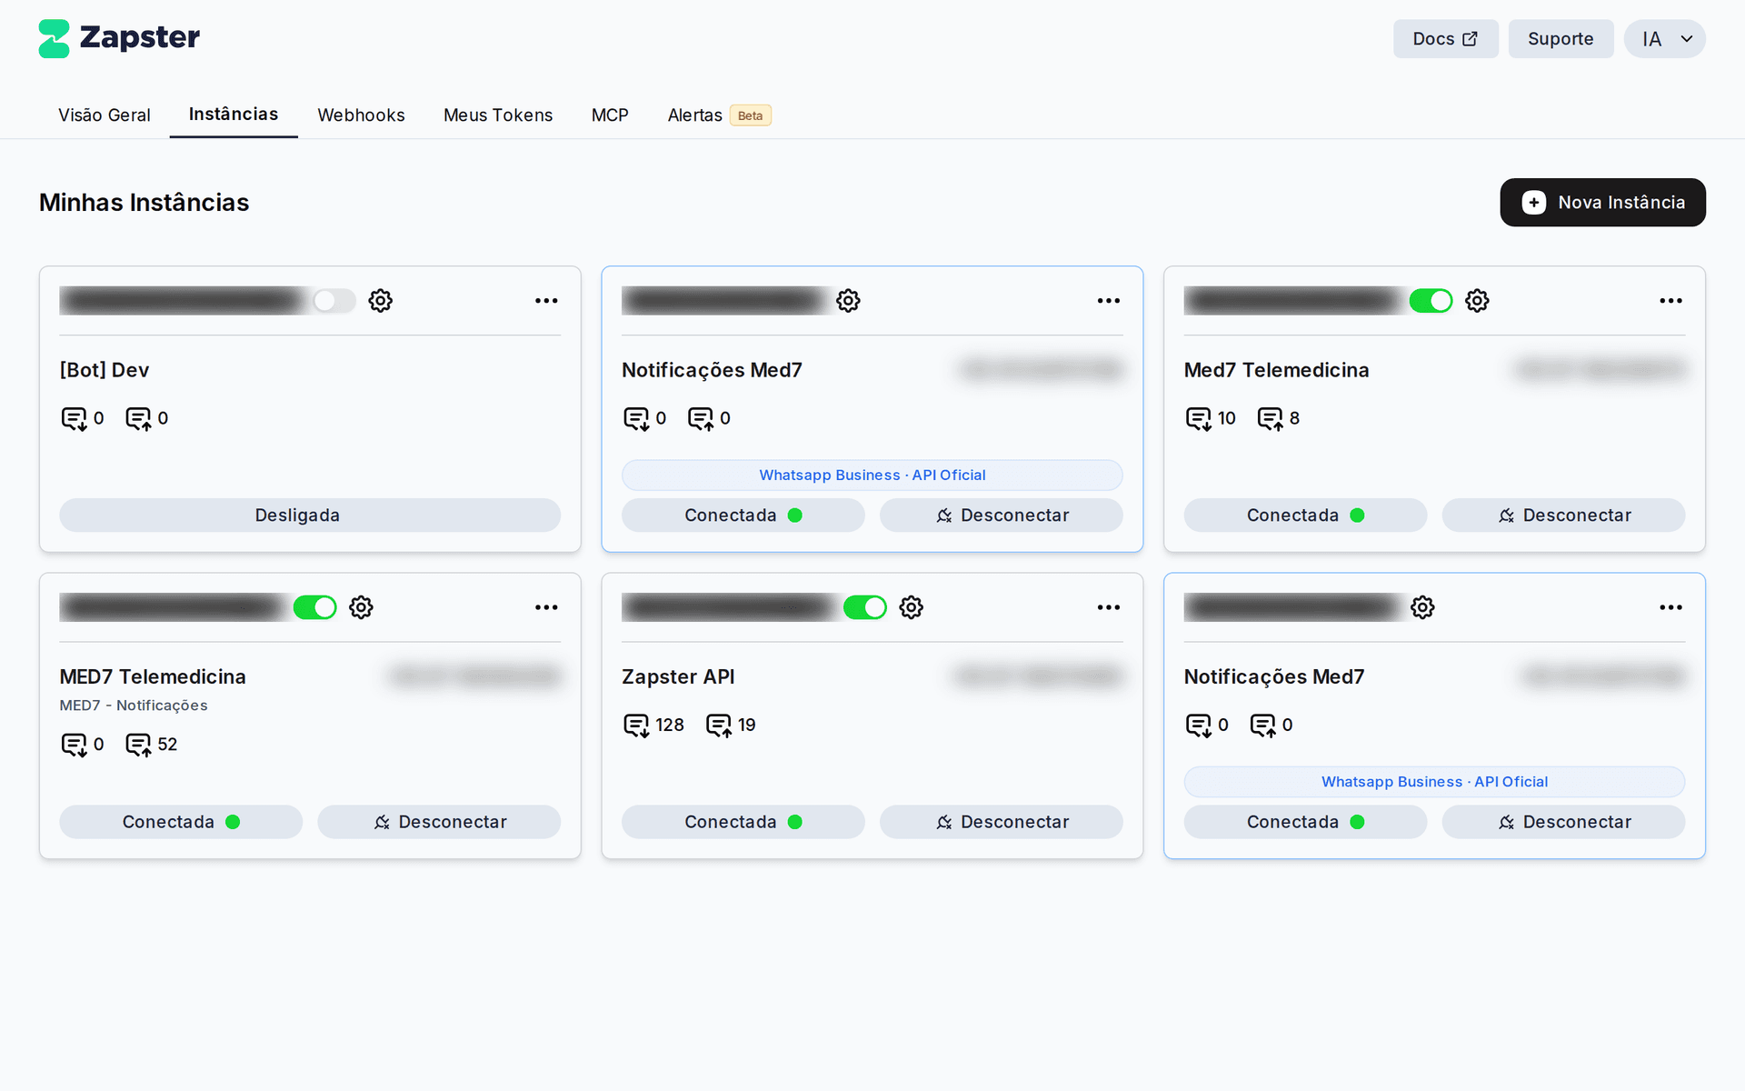
Task: Open settings gear on the Zapster API instance
Action: tap(911, 607)
